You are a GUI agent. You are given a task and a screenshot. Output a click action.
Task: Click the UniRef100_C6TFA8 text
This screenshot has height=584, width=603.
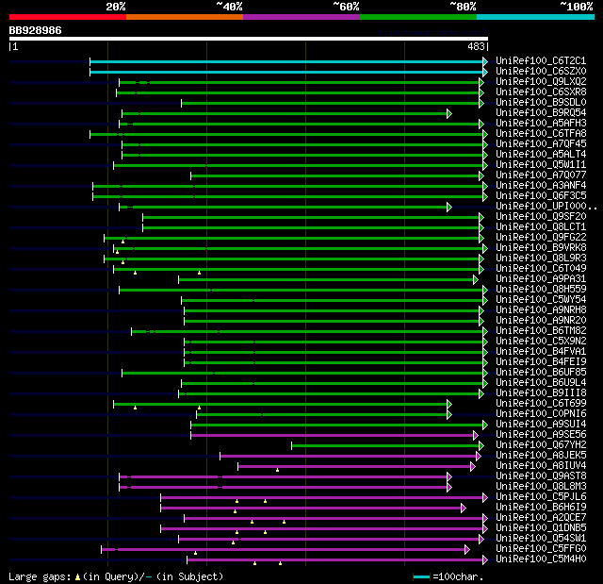[541, 134]
